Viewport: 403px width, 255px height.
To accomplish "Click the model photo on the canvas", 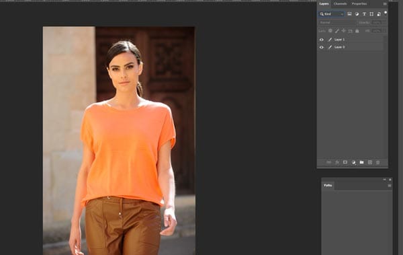I will click(119, 141).
